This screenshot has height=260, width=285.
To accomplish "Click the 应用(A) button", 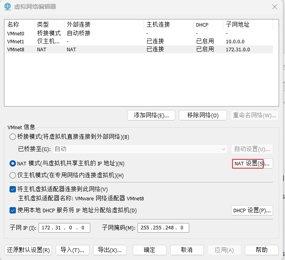I will (x=224, y=250).
